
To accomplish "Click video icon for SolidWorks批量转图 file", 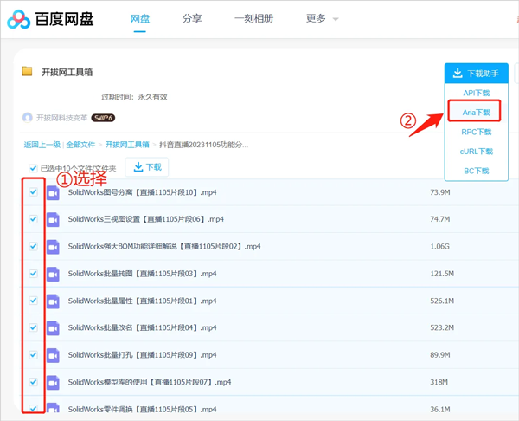I will (53, 274).
